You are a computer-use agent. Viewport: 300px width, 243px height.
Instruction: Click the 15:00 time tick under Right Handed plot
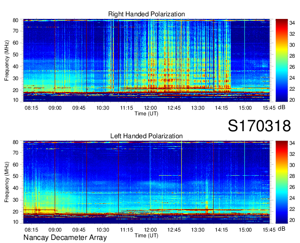[245, 108]
